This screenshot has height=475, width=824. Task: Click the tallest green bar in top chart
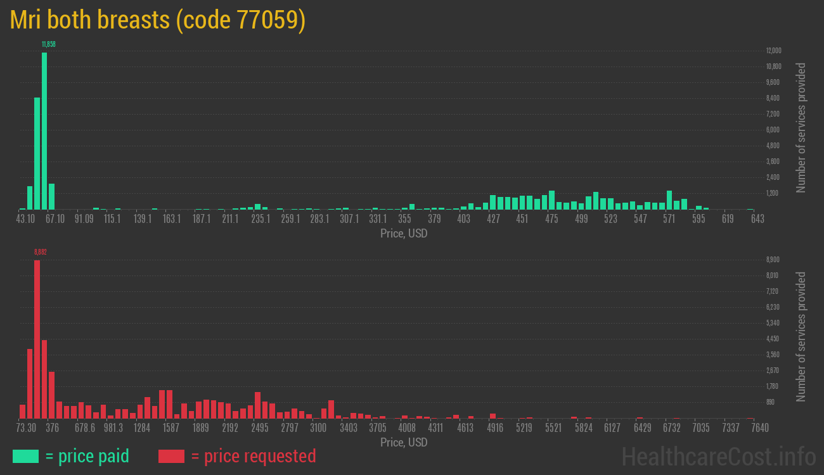pos(44,130)
